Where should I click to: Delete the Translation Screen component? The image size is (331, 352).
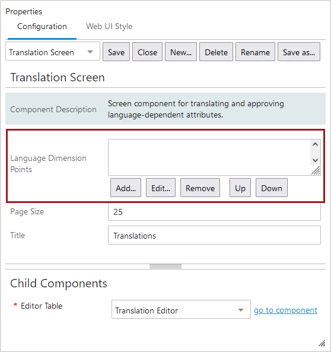pyautogui.click(x=216, y=52)
